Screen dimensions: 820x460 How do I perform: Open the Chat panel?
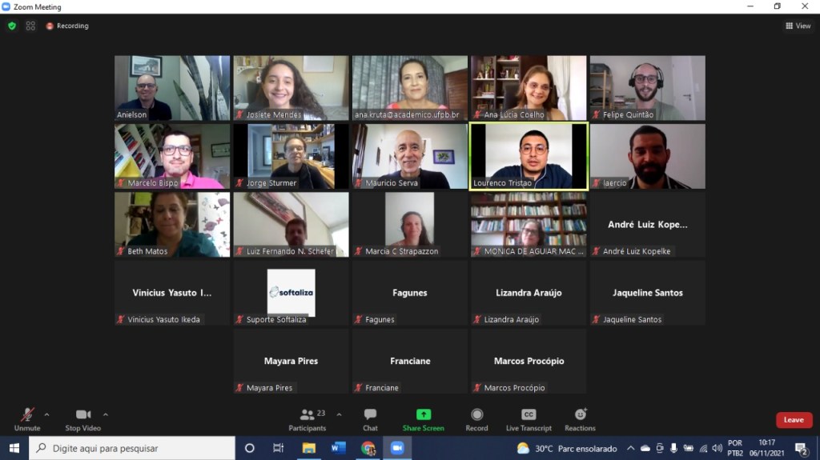(x=370, y=418)
